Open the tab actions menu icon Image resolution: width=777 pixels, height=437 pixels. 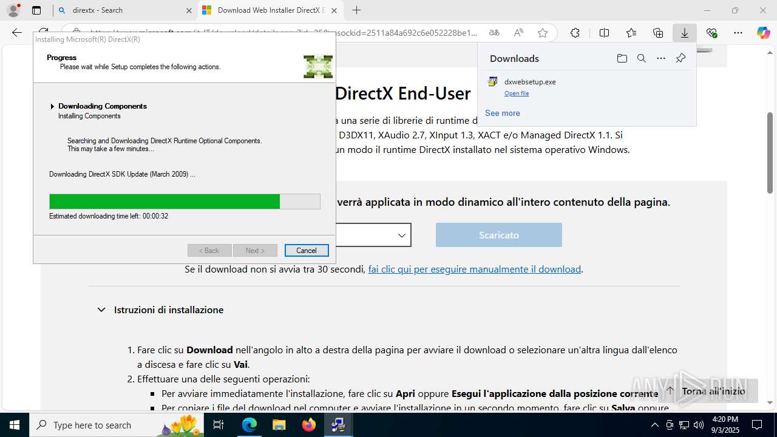36,10
